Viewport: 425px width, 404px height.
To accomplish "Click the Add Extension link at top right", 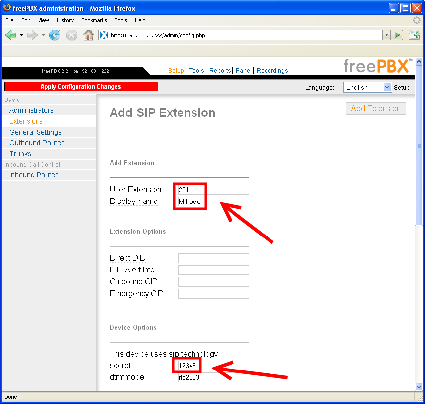I will click(376, 108).
